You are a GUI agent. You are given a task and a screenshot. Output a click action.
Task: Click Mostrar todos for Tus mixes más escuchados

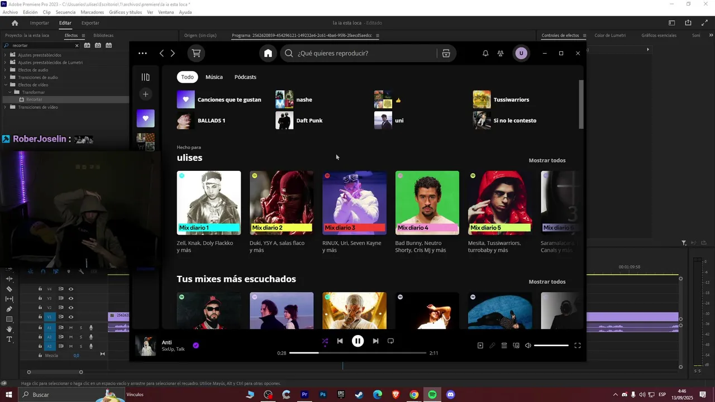coord(547,282)
